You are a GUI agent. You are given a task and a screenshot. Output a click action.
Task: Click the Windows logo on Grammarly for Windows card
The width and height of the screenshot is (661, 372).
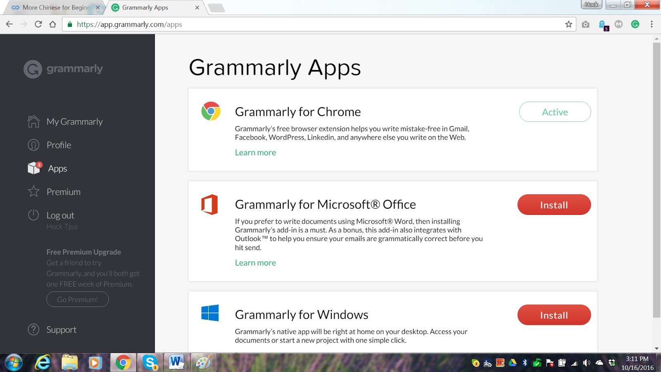pyautogui.click(x=210, y=313)
